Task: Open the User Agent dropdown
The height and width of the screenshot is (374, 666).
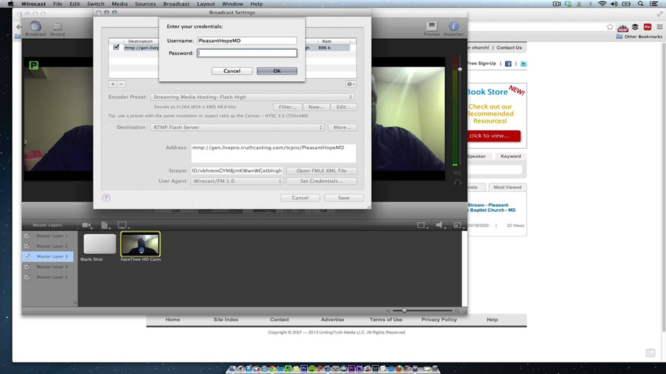Action: pyautogui.click(x=237, y=181)
